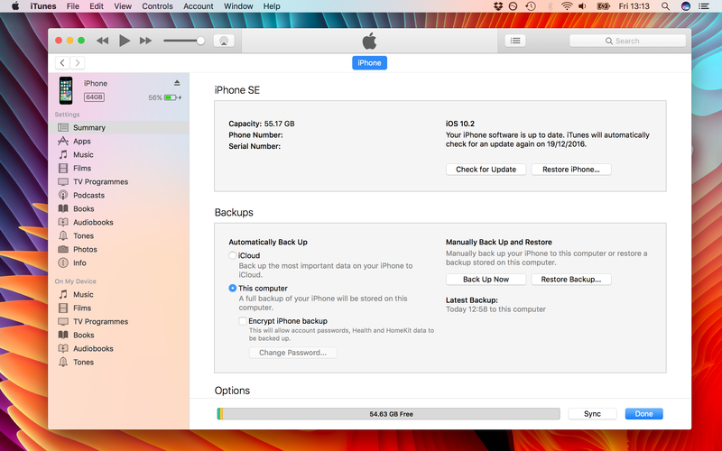The image size is (722, 451).
Task: Open the Notification Centre icon
Action: [704, 6]
